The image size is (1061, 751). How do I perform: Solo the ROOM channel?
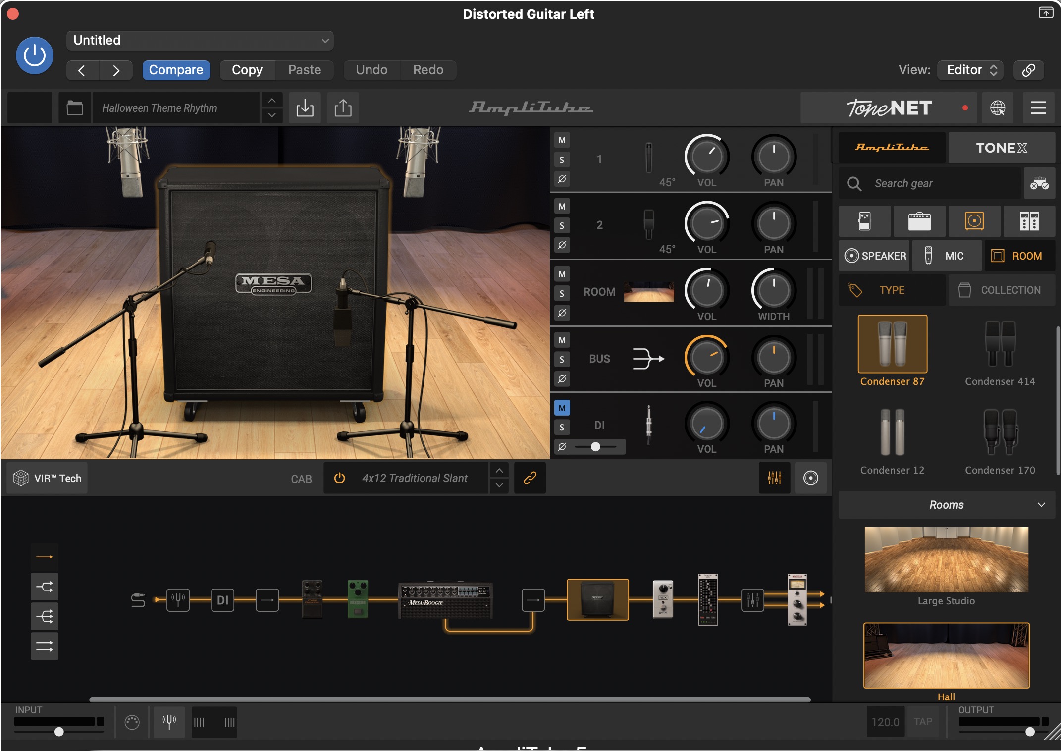[x=562, y=293]
